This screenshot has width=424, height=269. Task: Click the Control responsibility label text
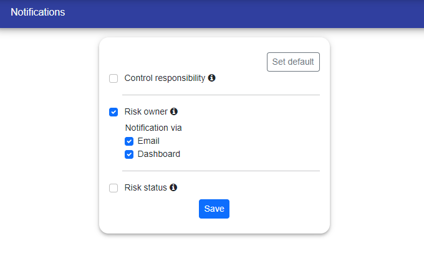coord(165,78)
